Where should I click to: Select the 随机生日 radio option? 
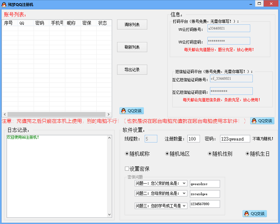(258, 154)
